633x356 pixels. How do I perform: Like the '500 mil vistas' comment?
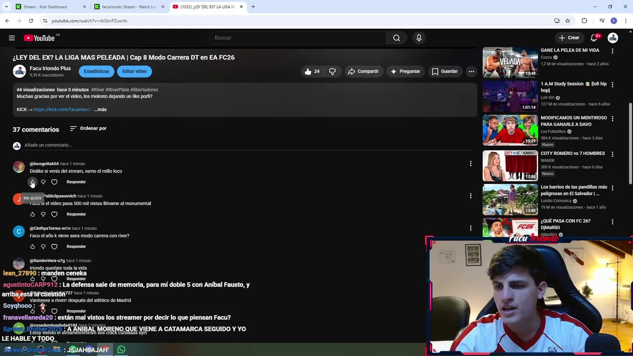[33, 214]
